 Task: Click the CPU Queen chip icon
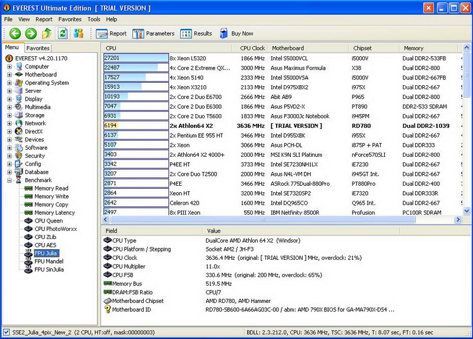point(28,221)
